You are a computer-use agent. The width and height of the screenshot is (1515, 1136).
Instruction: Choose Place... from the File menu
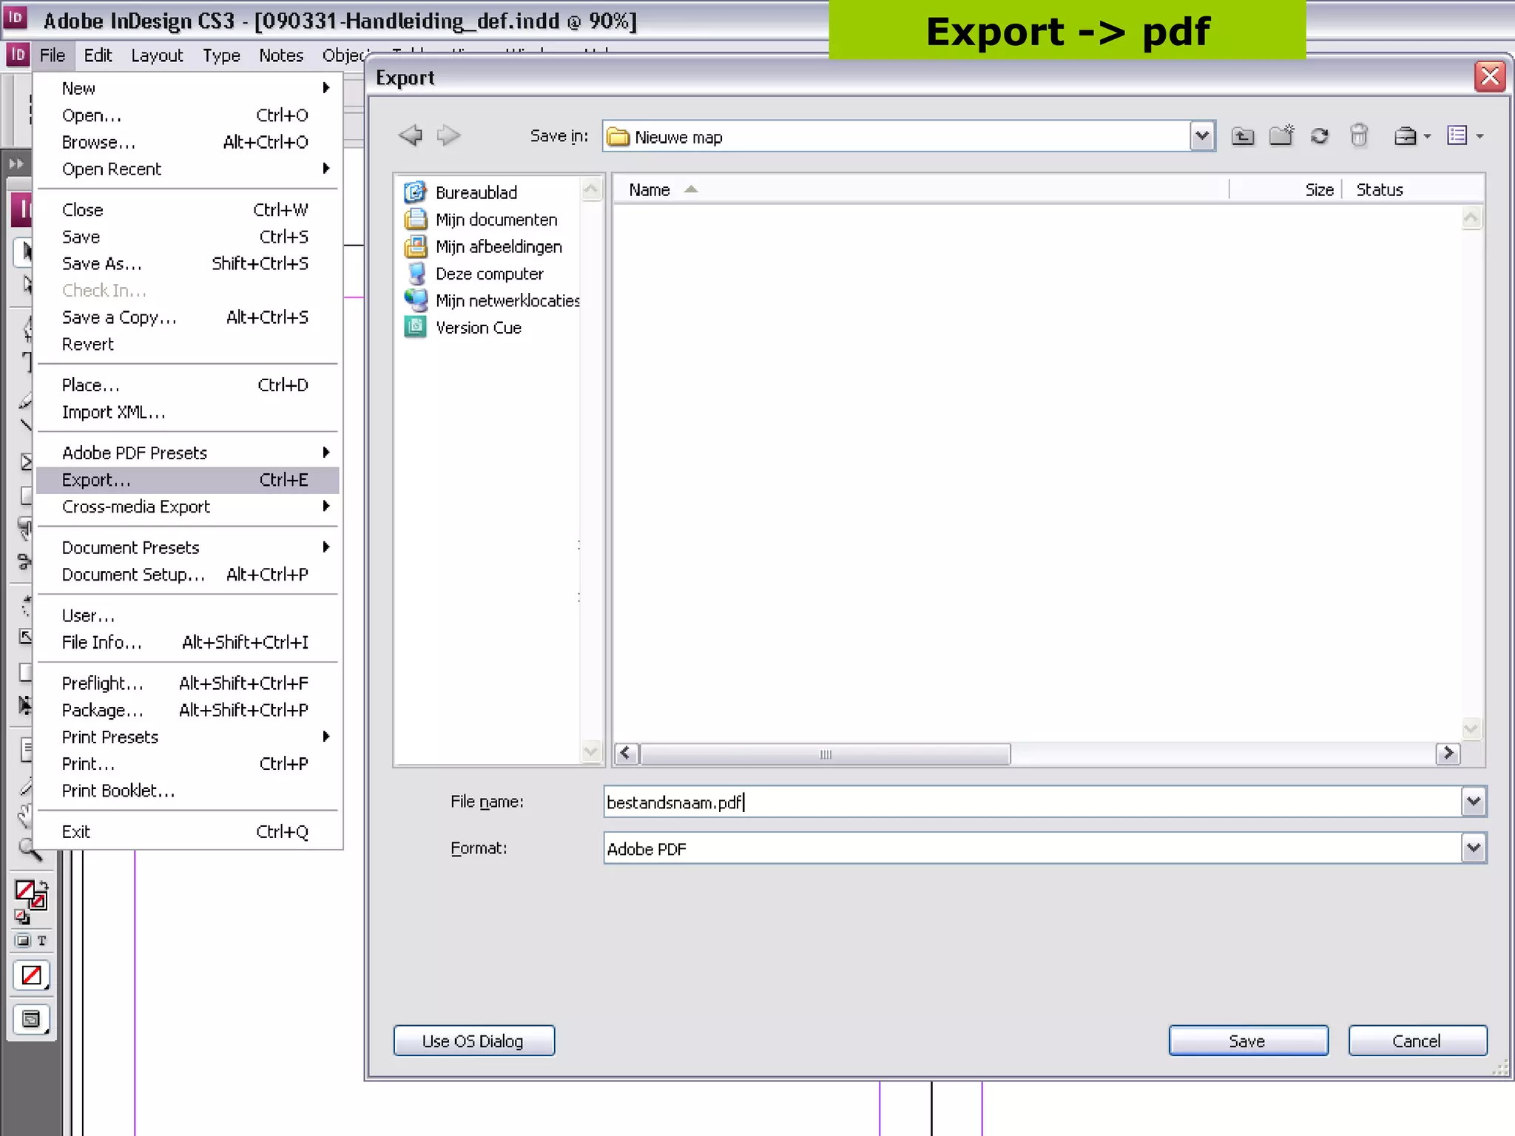[x=188, y=385]
